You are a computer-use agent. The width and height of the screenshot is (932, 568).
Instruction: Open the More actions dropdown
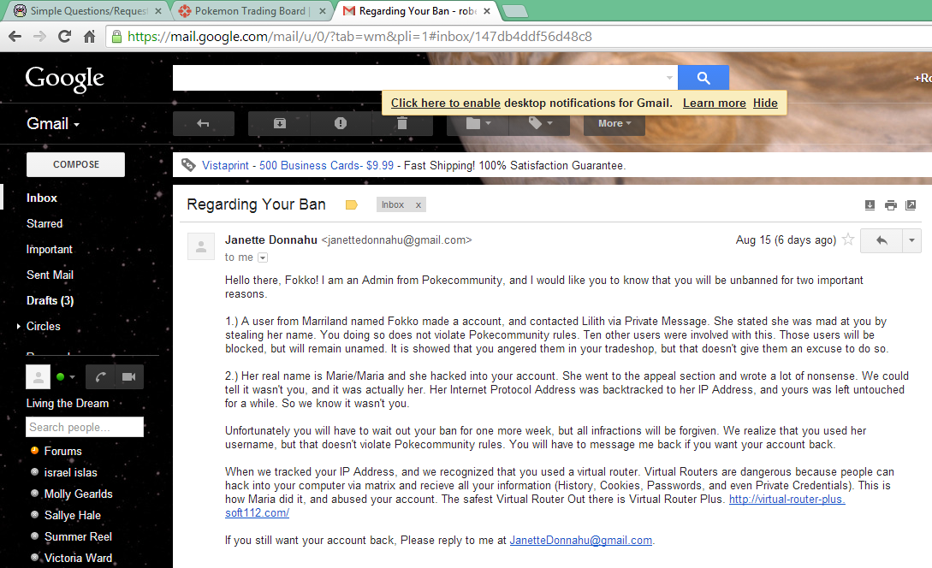click(x=614, y=123)
